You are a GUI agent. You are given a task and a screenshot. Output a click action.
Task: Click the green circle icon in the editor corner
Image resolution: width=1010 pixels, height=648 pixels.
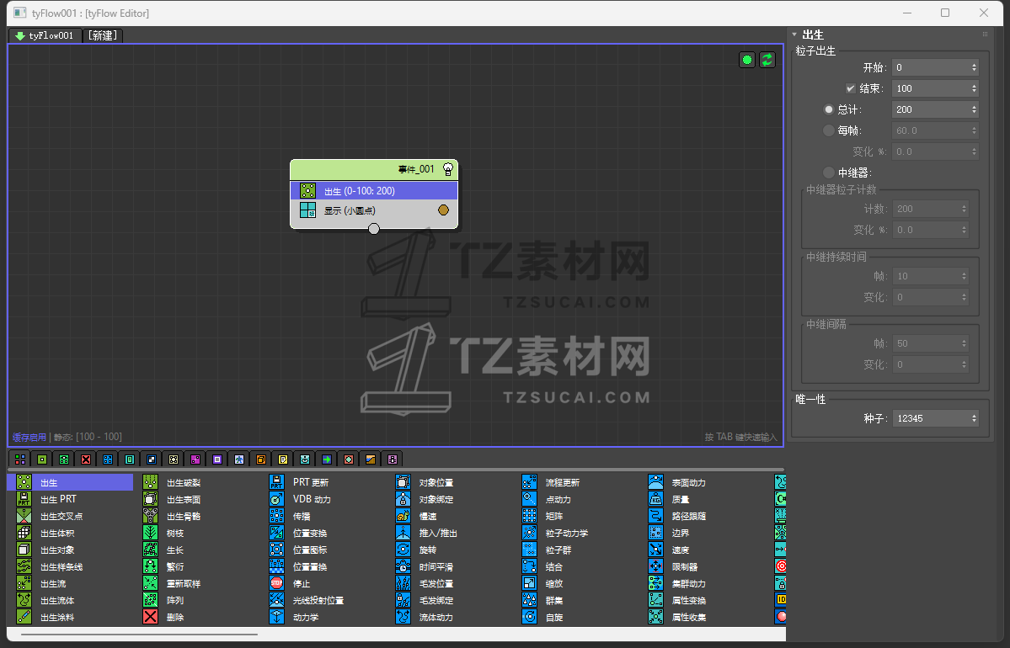[x=746, y=60]
